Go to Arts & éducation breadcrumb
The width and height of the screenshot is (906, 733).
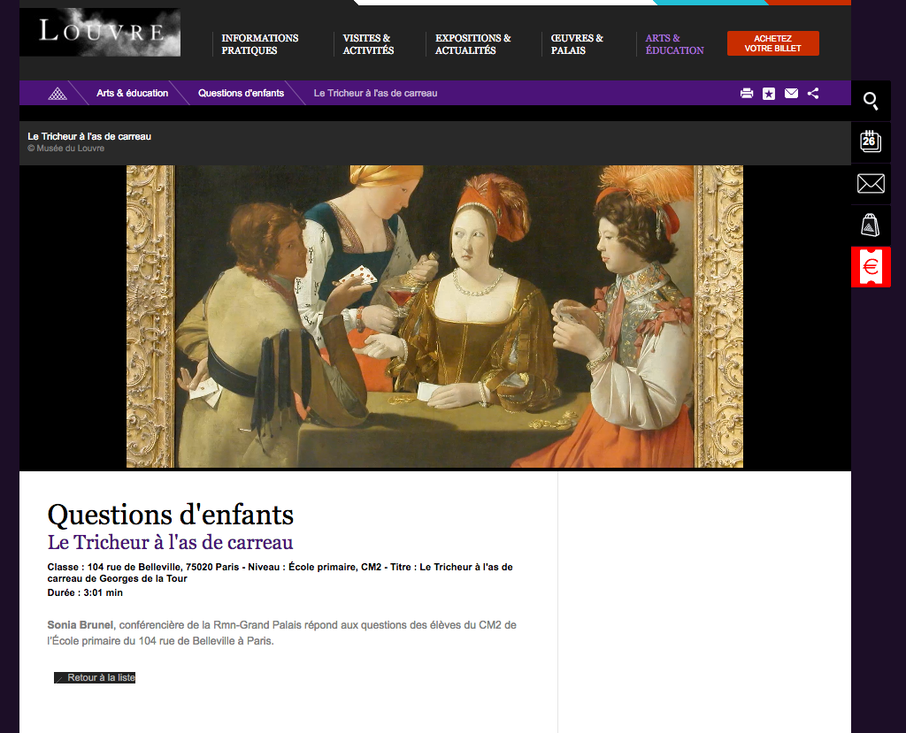click(133, 93)
